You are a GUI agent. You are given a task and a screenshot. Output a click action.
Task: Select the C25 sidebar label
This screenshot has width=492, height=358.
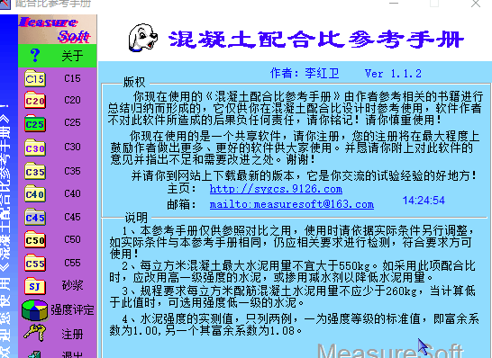(72, 122)
